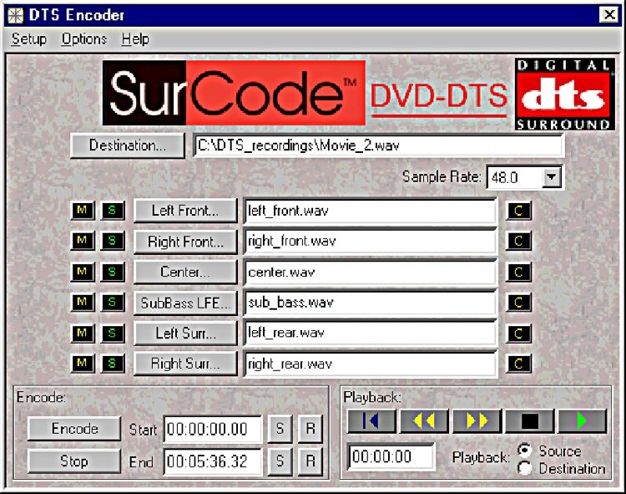Screen dimensions: 626x494
Task: Click the Destination... browse button
Action: [128, 145]
